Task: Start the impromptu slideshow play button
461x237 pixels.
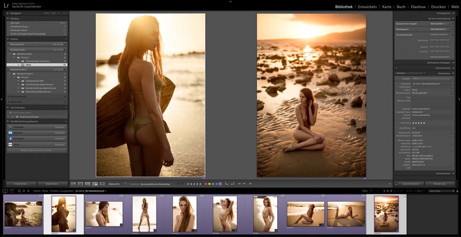Action: (250, 184)
